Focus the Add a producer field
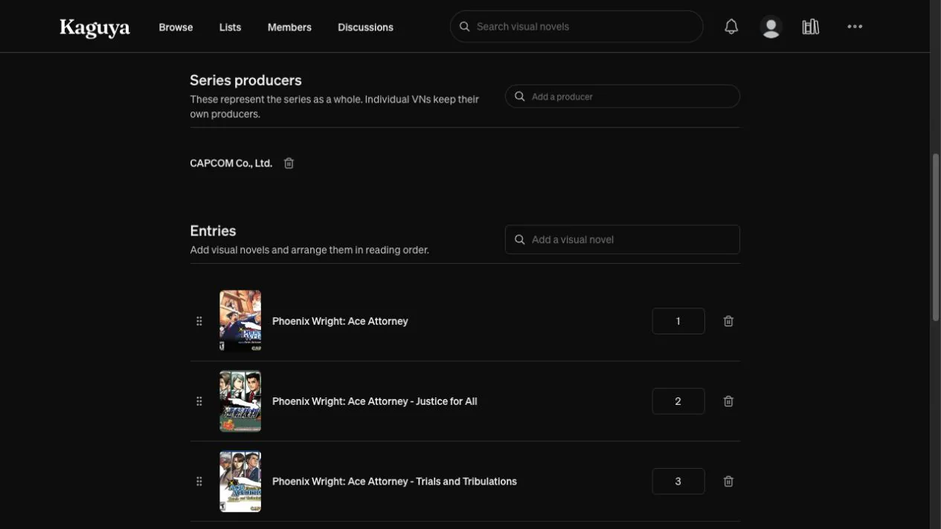The height and width of the screenshot is (529, 941). pyautogui.click(x=623, y=97)
